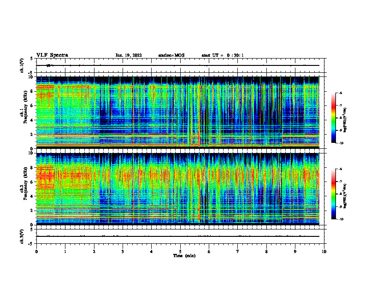Click ch.1 frequency axis tick '2'
Screen dimensions: 365x282
coord(32,135)
